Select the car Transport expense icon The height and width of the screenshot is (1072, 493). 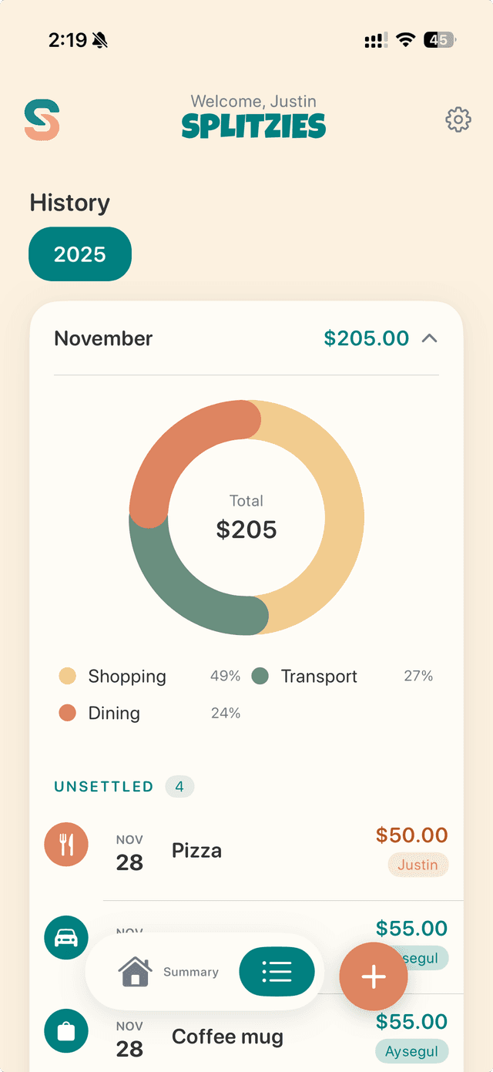[x=65, y=937]
